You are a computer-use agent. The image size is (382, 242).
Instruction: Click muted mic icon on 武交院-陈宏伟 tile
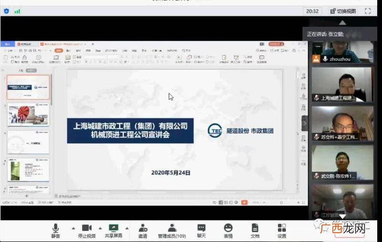[316, 176]
